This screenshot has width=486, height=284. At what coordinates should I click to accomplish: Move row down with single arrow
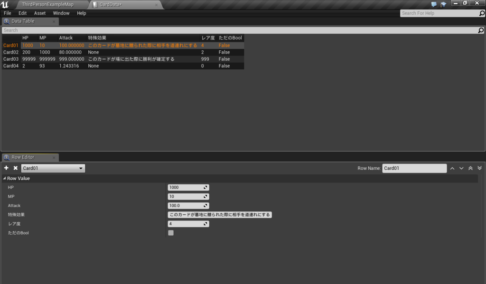point(461,168)
